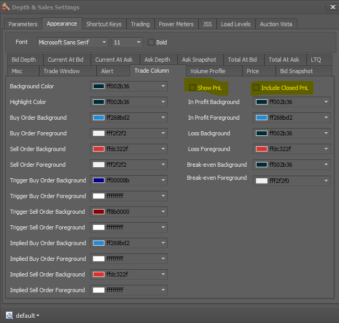Switch to the JSS tab
Screen dimensions: 339x323
[207, 24]
